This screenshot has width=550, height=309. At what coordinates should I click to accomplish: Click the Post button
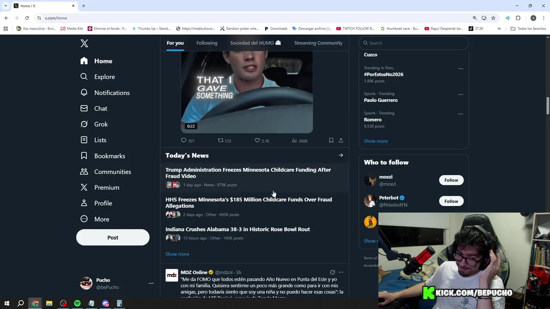[113, 237]
